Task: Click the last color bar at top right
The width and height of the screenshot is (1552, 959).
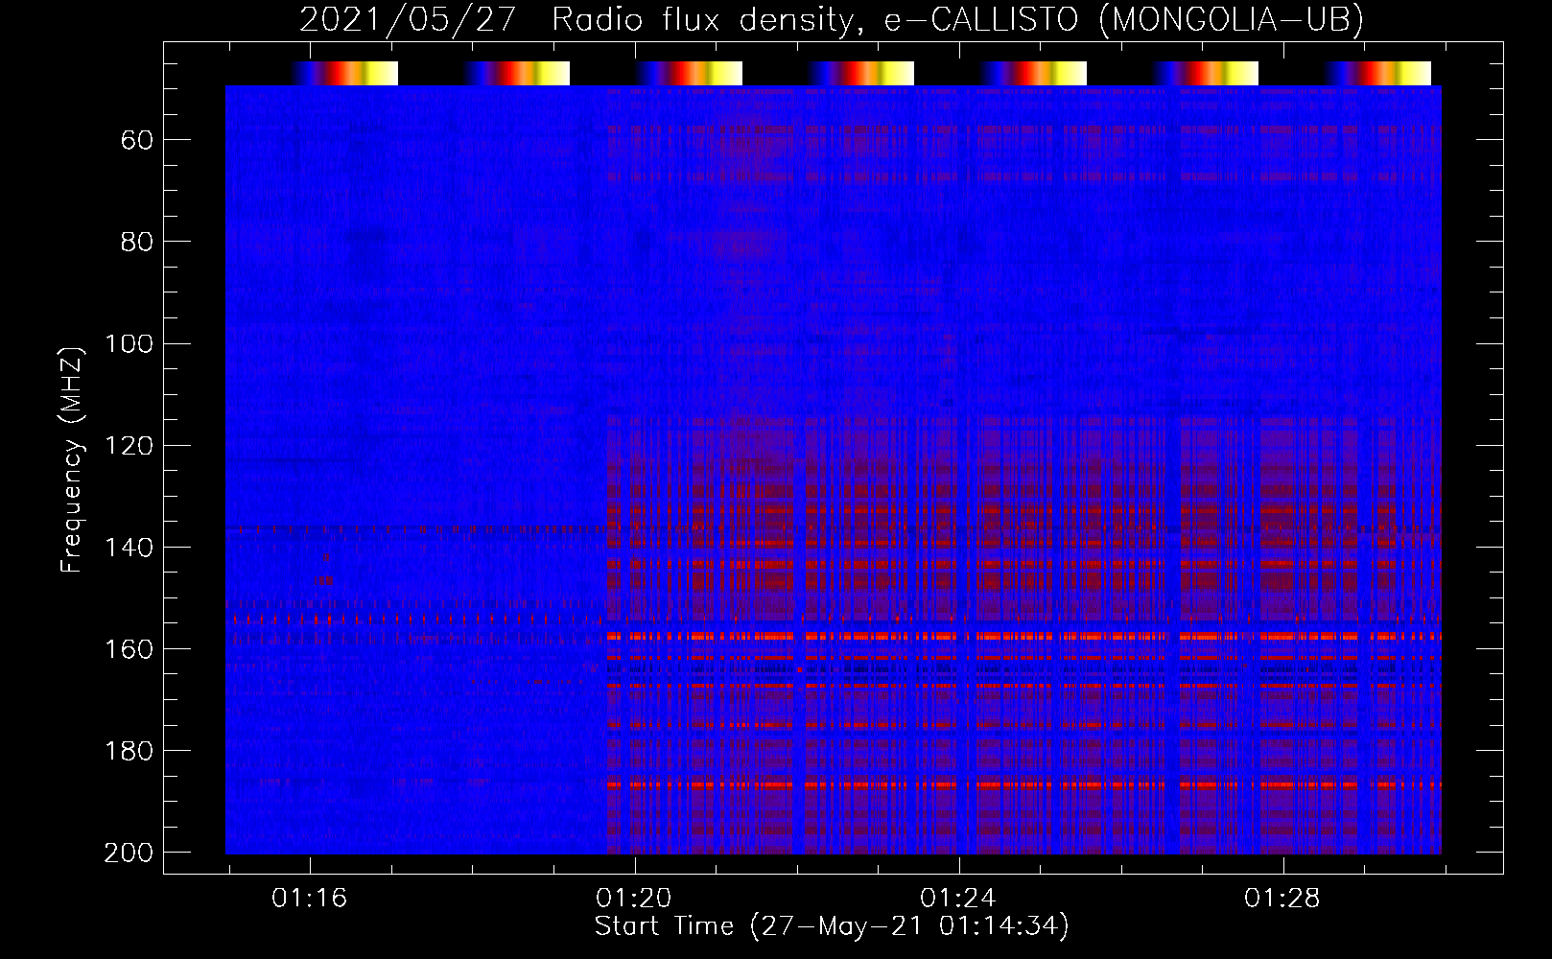Action: coord(1377,73)
